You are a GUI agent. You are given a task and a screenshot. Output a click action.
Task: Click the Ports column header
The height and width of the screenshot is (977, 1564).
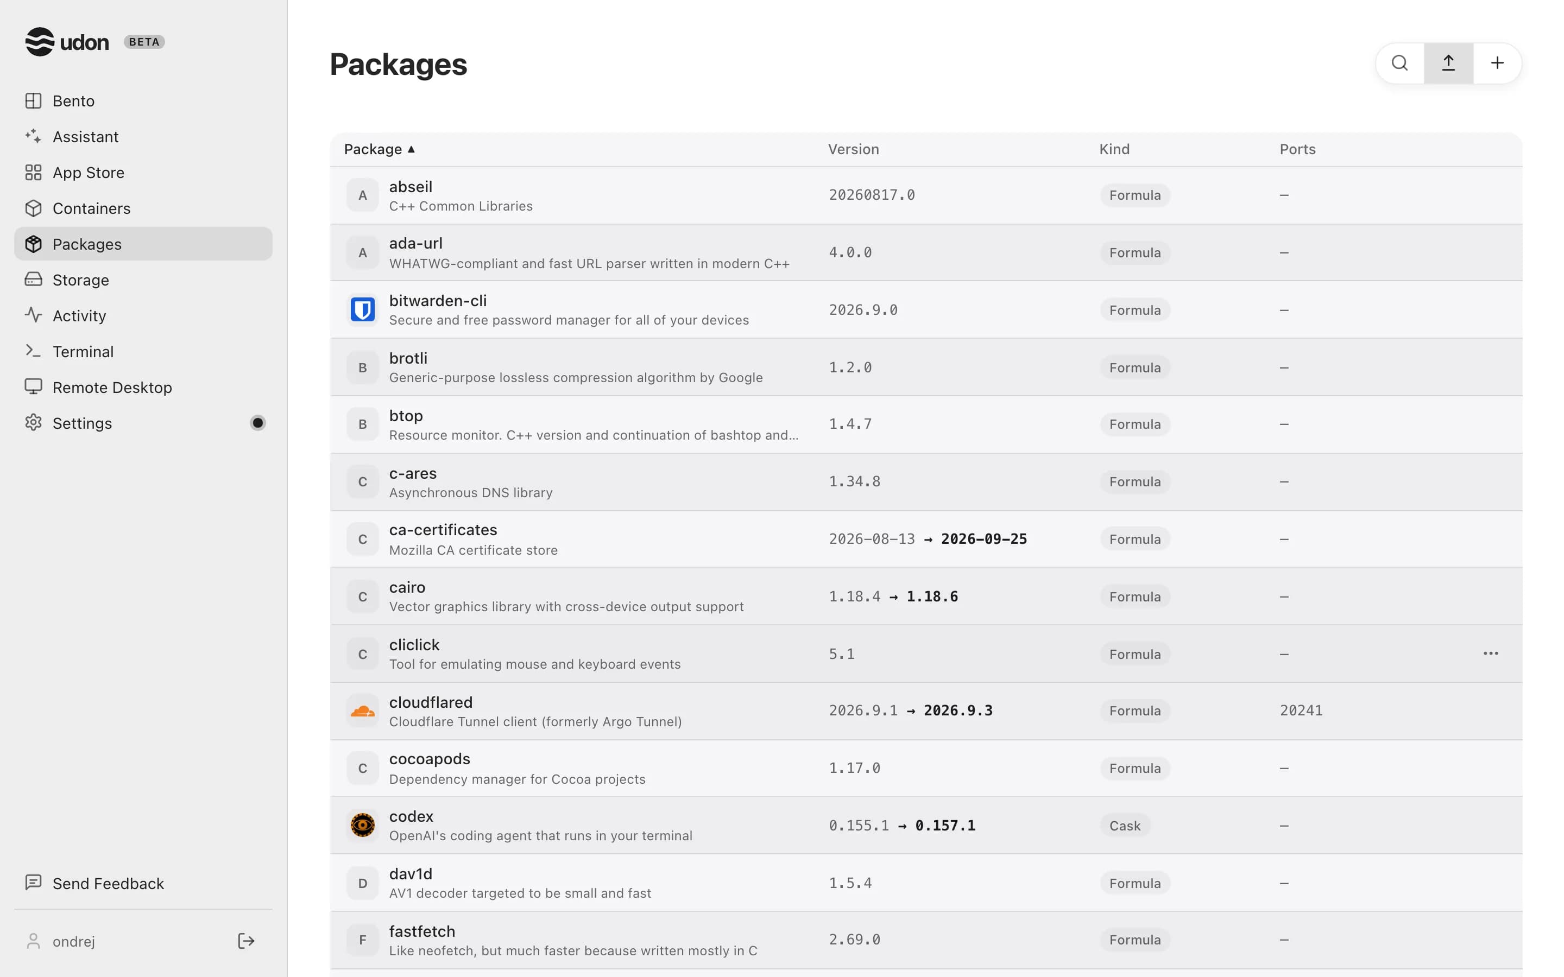(x=1297, y=149)
